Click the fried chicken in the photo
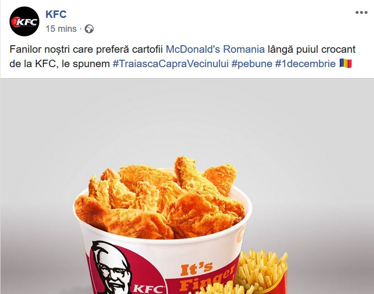The height and width of the screenshot is (294, 374). click(160, 199)
